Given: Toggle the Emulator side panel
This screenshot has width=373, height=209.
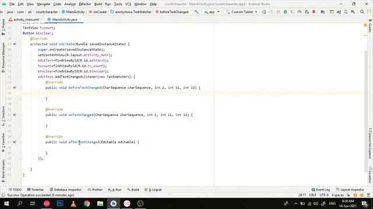Looking at the screenshot, I should point(370,175).
